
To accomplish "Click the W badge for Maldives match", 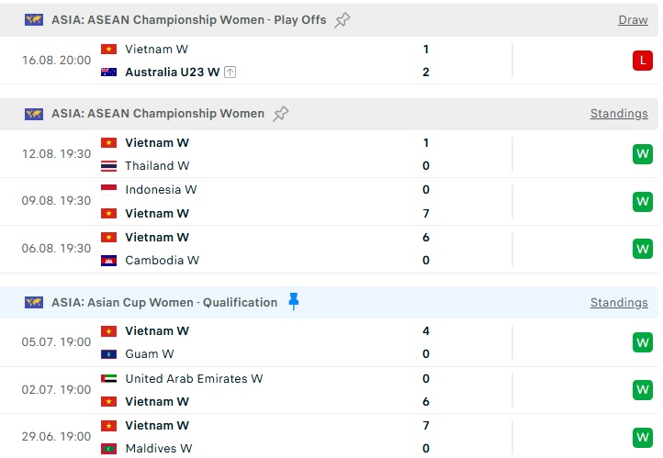I will (642, 437).
